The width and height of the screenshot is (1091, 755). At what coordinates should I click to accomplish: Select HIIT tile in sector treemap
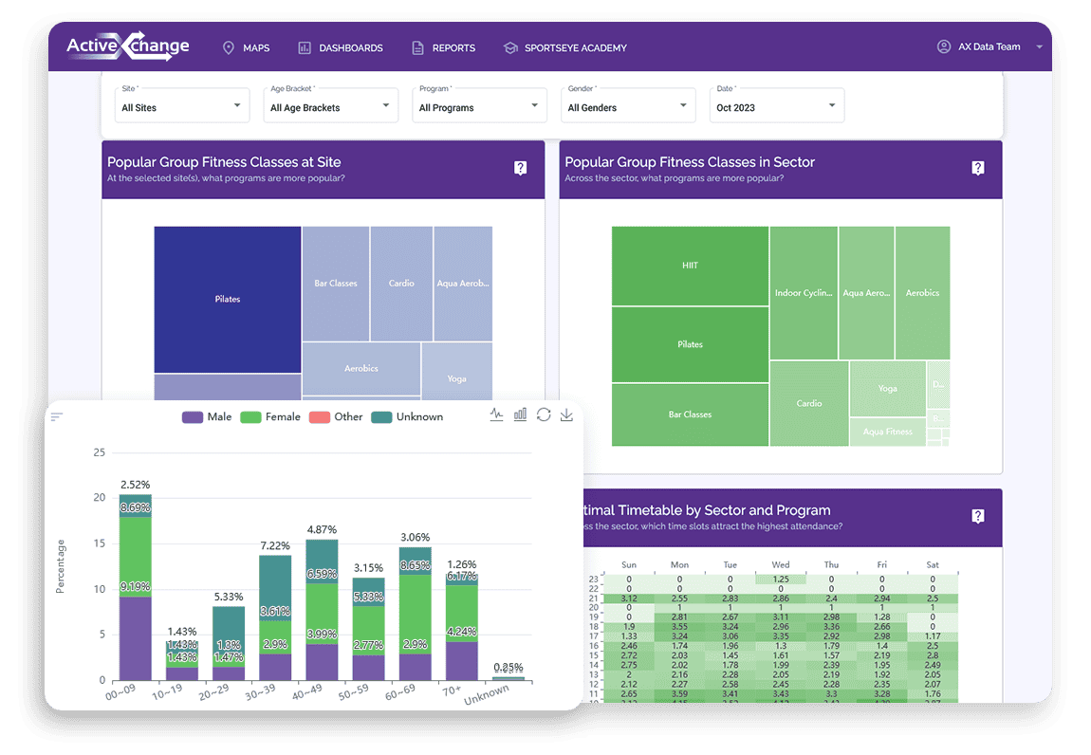[690, 266]
